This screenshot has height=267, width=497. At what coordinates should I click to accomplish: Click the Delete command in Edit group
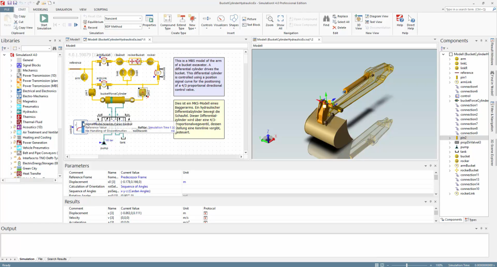coord(339,28)
